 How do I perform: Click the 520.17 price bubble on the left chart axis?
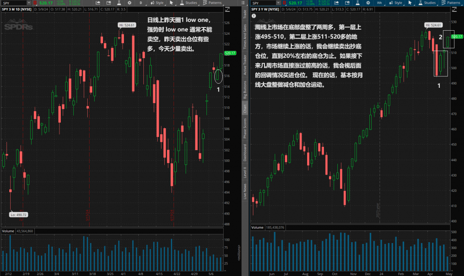pyautogui.click(x=230, y=53)
